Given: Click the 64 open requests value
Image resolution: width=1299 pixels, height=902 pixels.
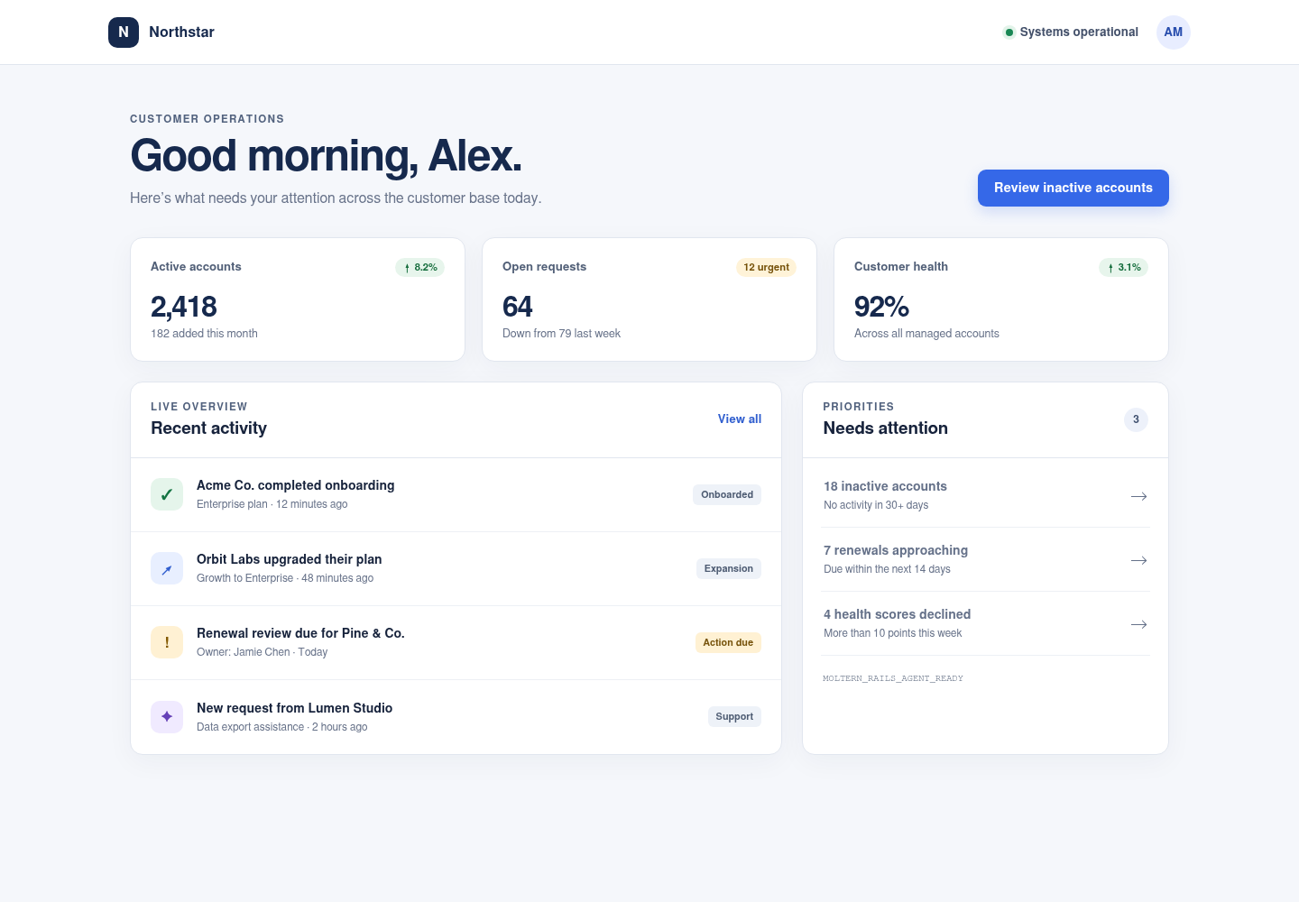Looking at the screenshot, I should point(518,307).
